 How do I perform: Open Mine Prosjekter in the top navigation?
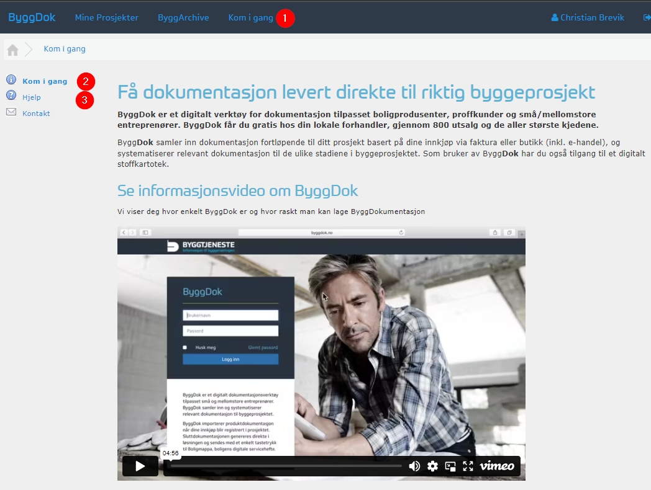tap(107, 17)
